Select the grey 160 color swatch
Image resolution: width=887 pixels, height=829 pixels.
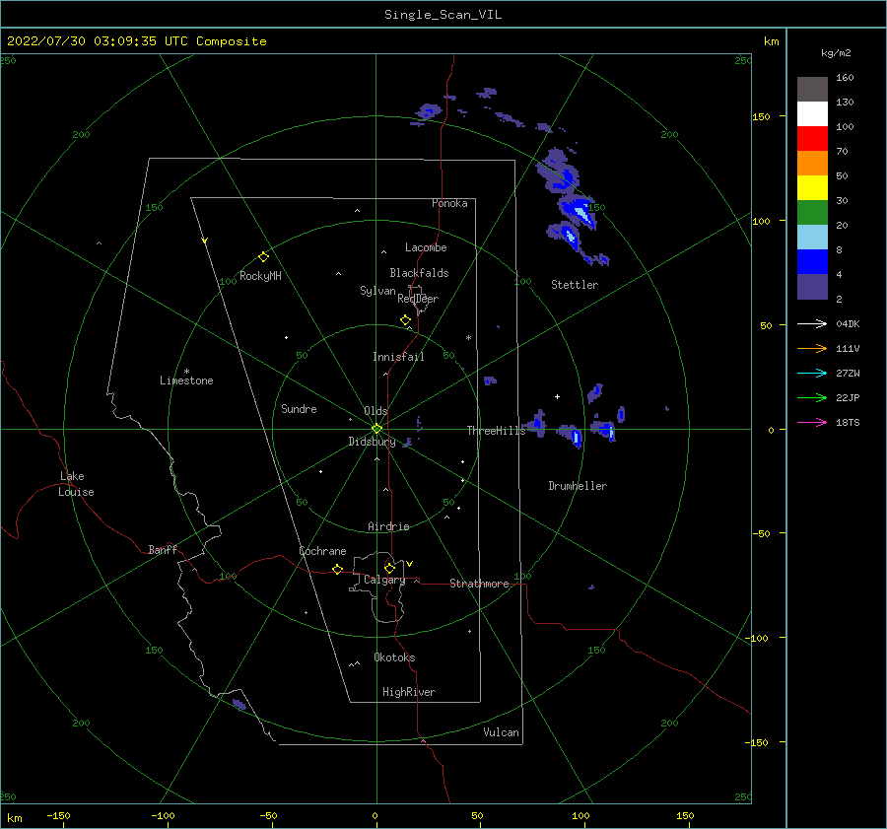(x=812, y=89)
